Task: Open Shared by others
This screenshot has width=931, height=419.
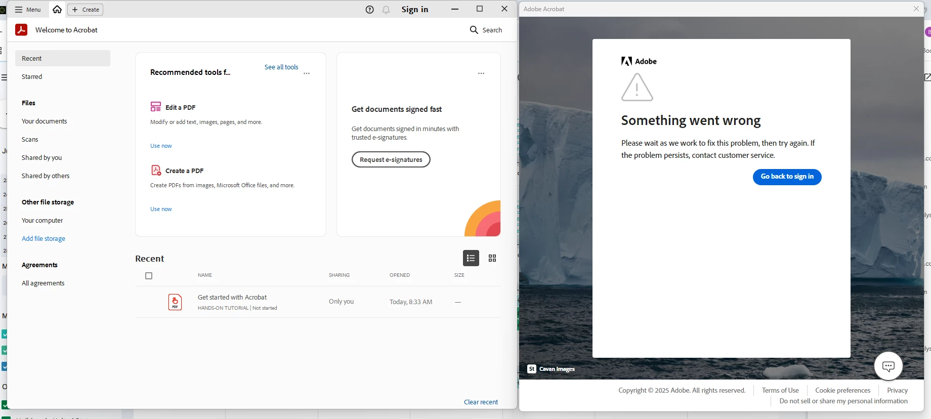Action: point(46,176)
